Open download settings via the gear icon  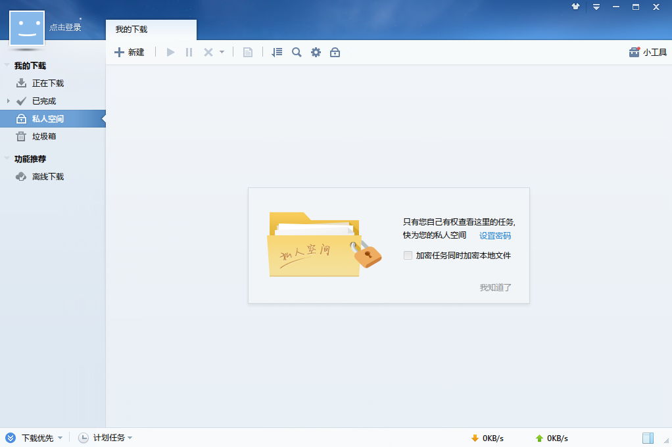point(316,52)
